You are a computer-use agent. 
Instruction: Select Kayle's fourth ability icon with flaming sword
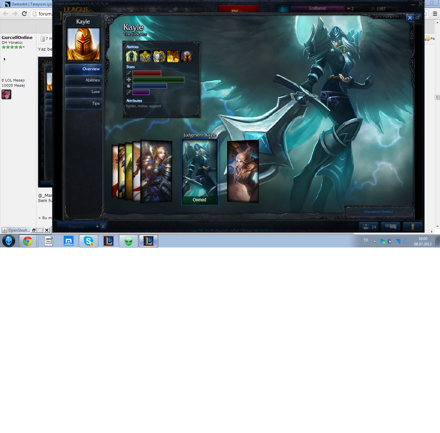point(173,56)
